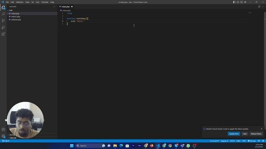Screen dimensions: 266x149
Task: Open the customize layout icon
Action: tap(245, 2)
